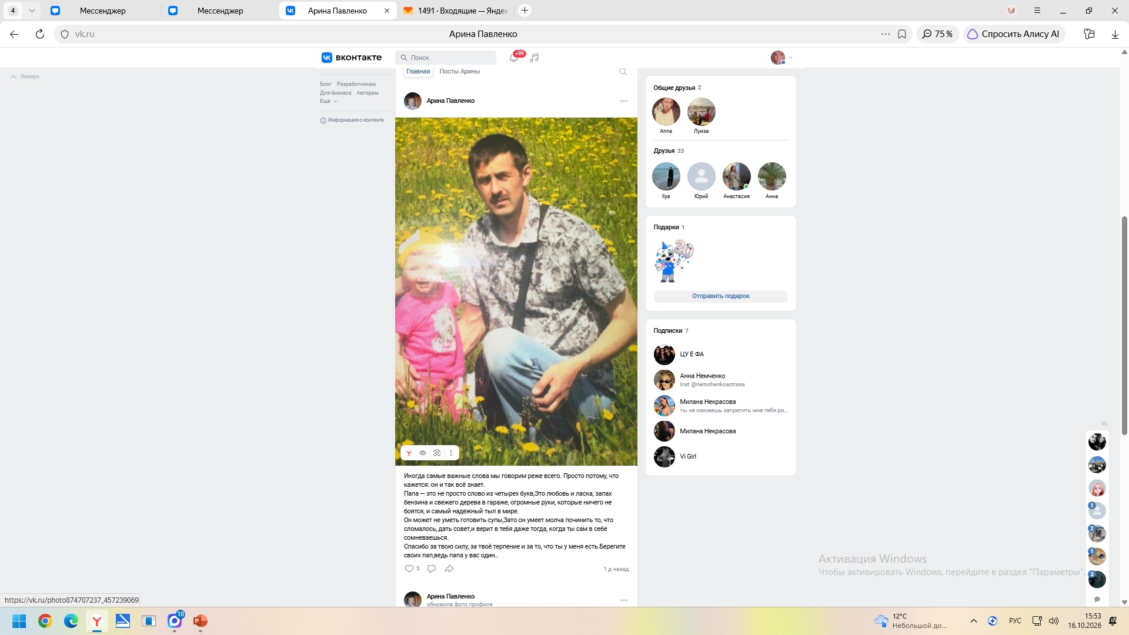
Task: Click Отправить подарок button
Action: click(720, 296)
